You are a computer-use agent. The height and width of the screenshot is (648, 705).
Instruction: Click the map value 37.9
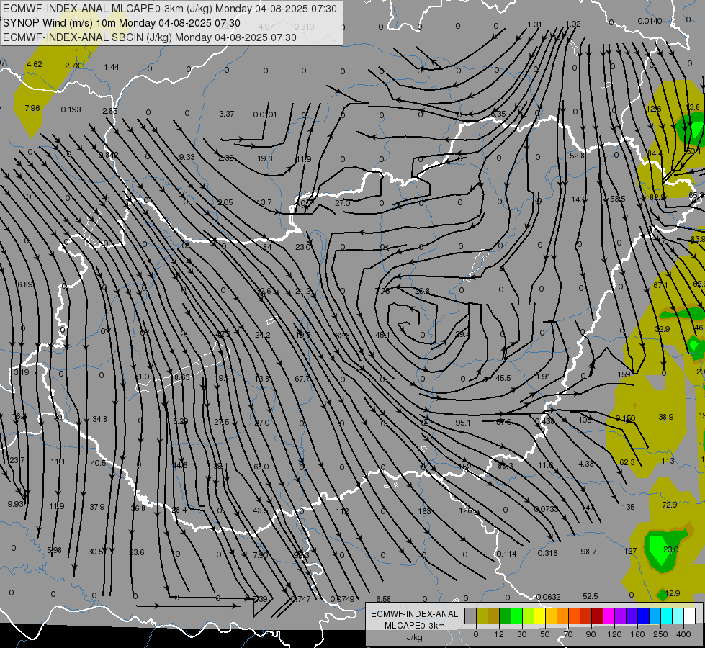point(96,508)
